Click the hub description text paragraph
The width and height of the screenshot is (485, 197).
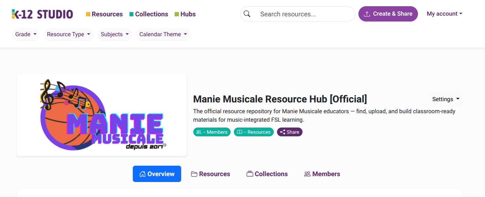324,115
